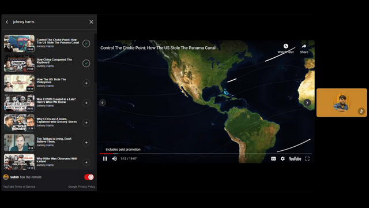
Task: Select title Why CEOs are A-holes
Action: coord(57,121)
